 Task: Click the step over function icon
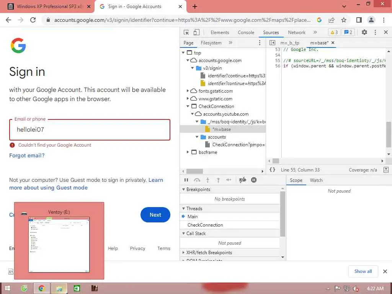pyautogui.click(x=197, y=180)
